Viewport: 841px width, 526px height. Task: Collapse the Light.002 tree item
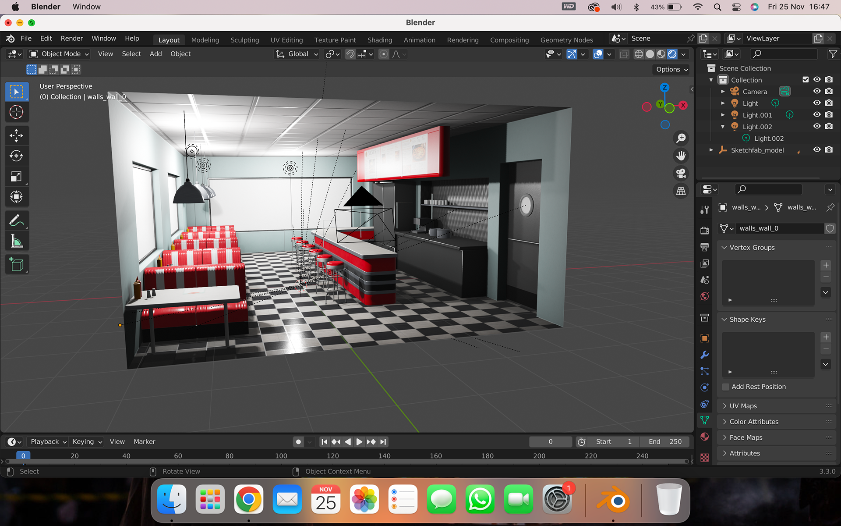(723, 127)
